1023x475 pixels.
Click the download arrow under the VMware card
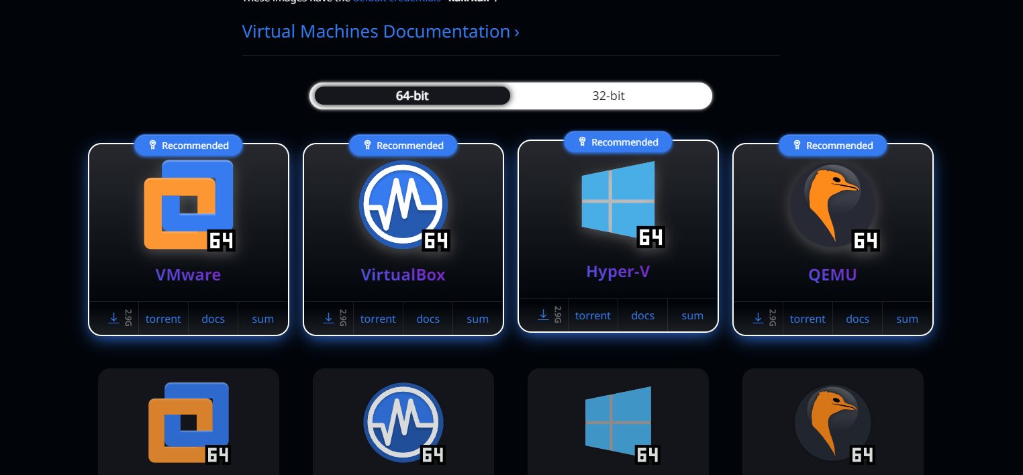point(114,319)
